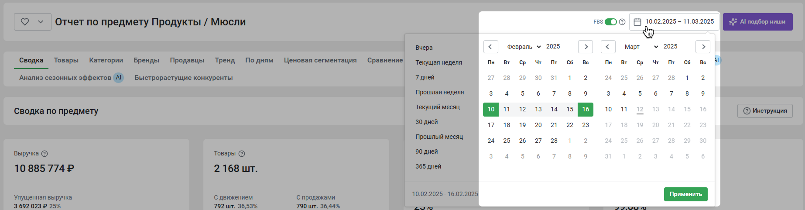Select the 90 дней preset

(426, 151)
